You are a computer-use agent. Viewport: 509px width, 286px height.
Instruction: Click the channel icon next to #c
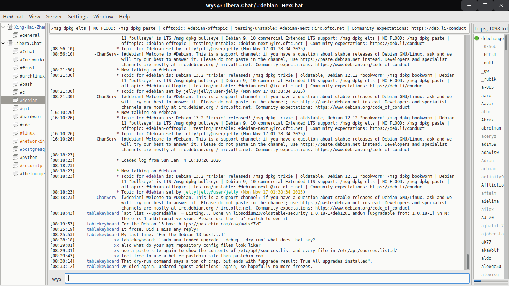click(x=15, y=92)
